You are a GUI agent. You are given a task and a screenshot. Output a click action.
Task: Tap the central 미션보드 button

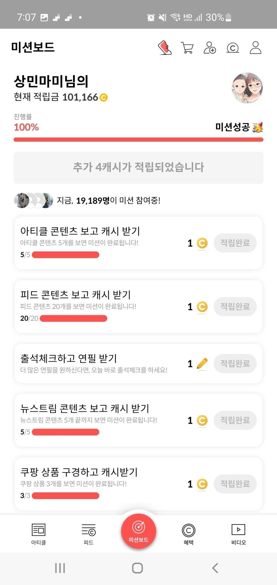click(x=138, y=531)
